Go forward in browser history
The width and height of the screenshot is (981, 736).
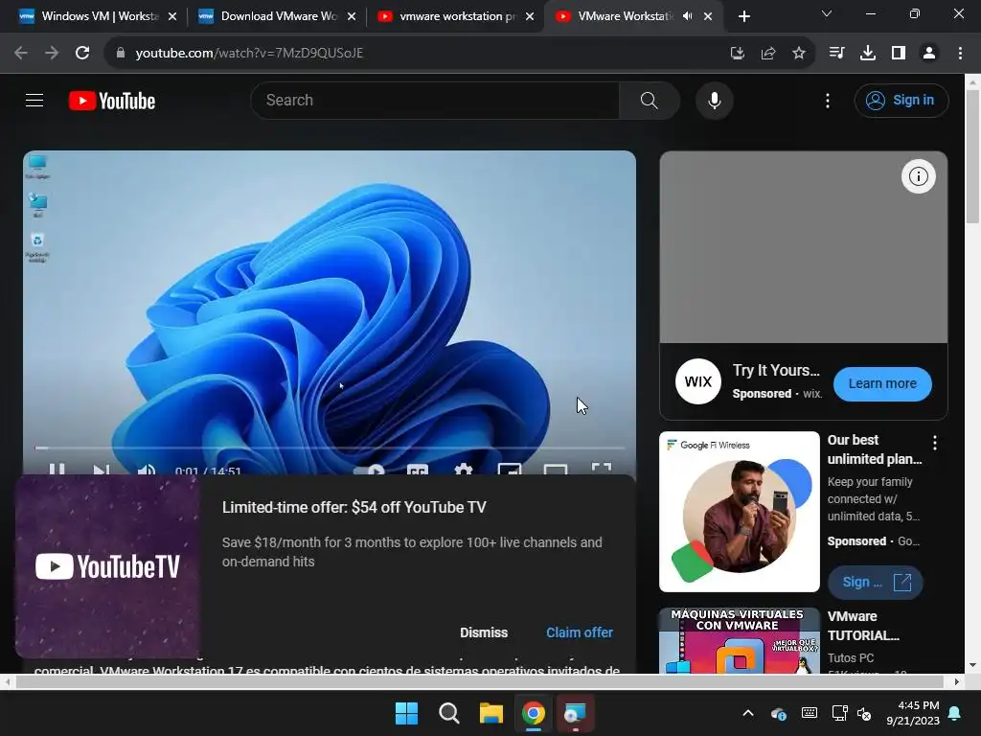(x=52, y=53)
